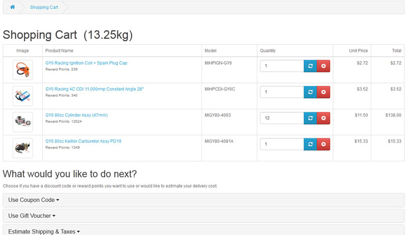Click the Ignition Coil product thumbnail
This screenshot has width=407, height=235.
click(22, 70)
